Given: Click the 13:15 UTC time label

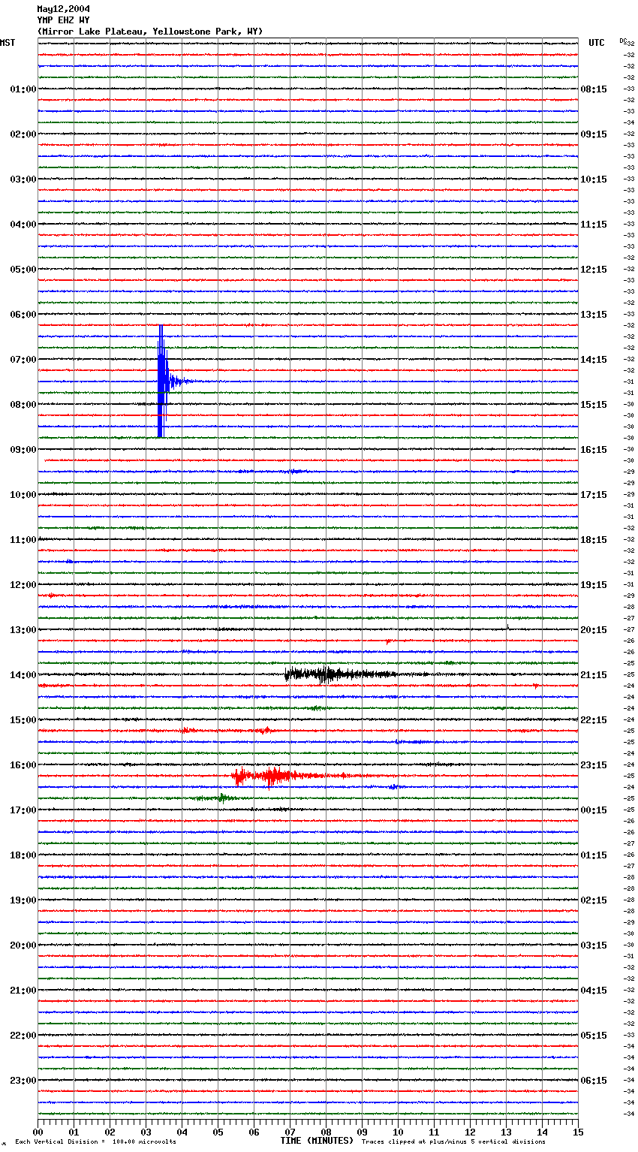Looking at the screenshot, I should click(x=594, y=315).
